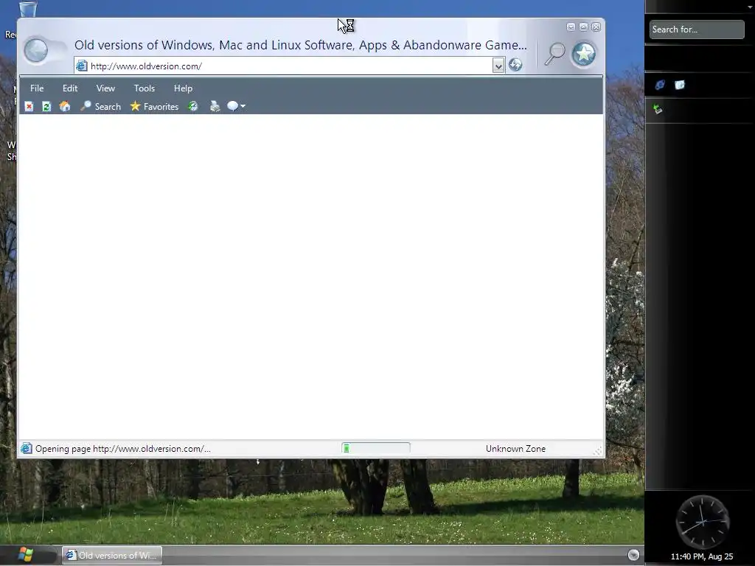This screenshot has width=755, height=566.
Task: Click the 'Old versions of Wi...' taskbar button
Action: pyautogui.click(x=112, y=556)
